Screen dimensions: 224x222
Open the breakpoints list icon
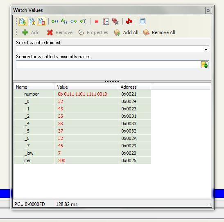click(106, 21)
